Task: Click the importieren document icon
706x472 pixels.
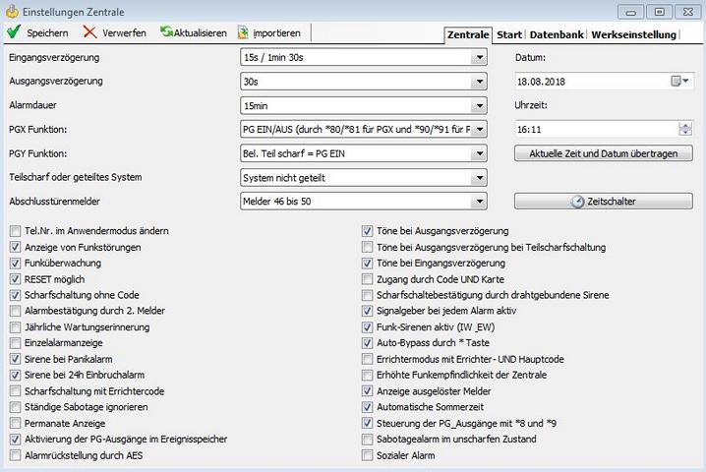Action: coord(243,32)
